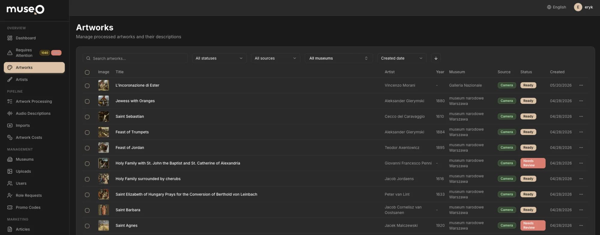Click artist name Cecco del Caravaggio
The height and width of the screenshot is (235, 600).
405,116
